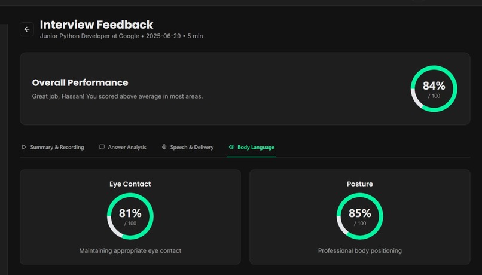Viewport: 482px width, 275px height.
Task: Click the 84% overall score ring
Action: pyautogui.click(x=434, y=89)
